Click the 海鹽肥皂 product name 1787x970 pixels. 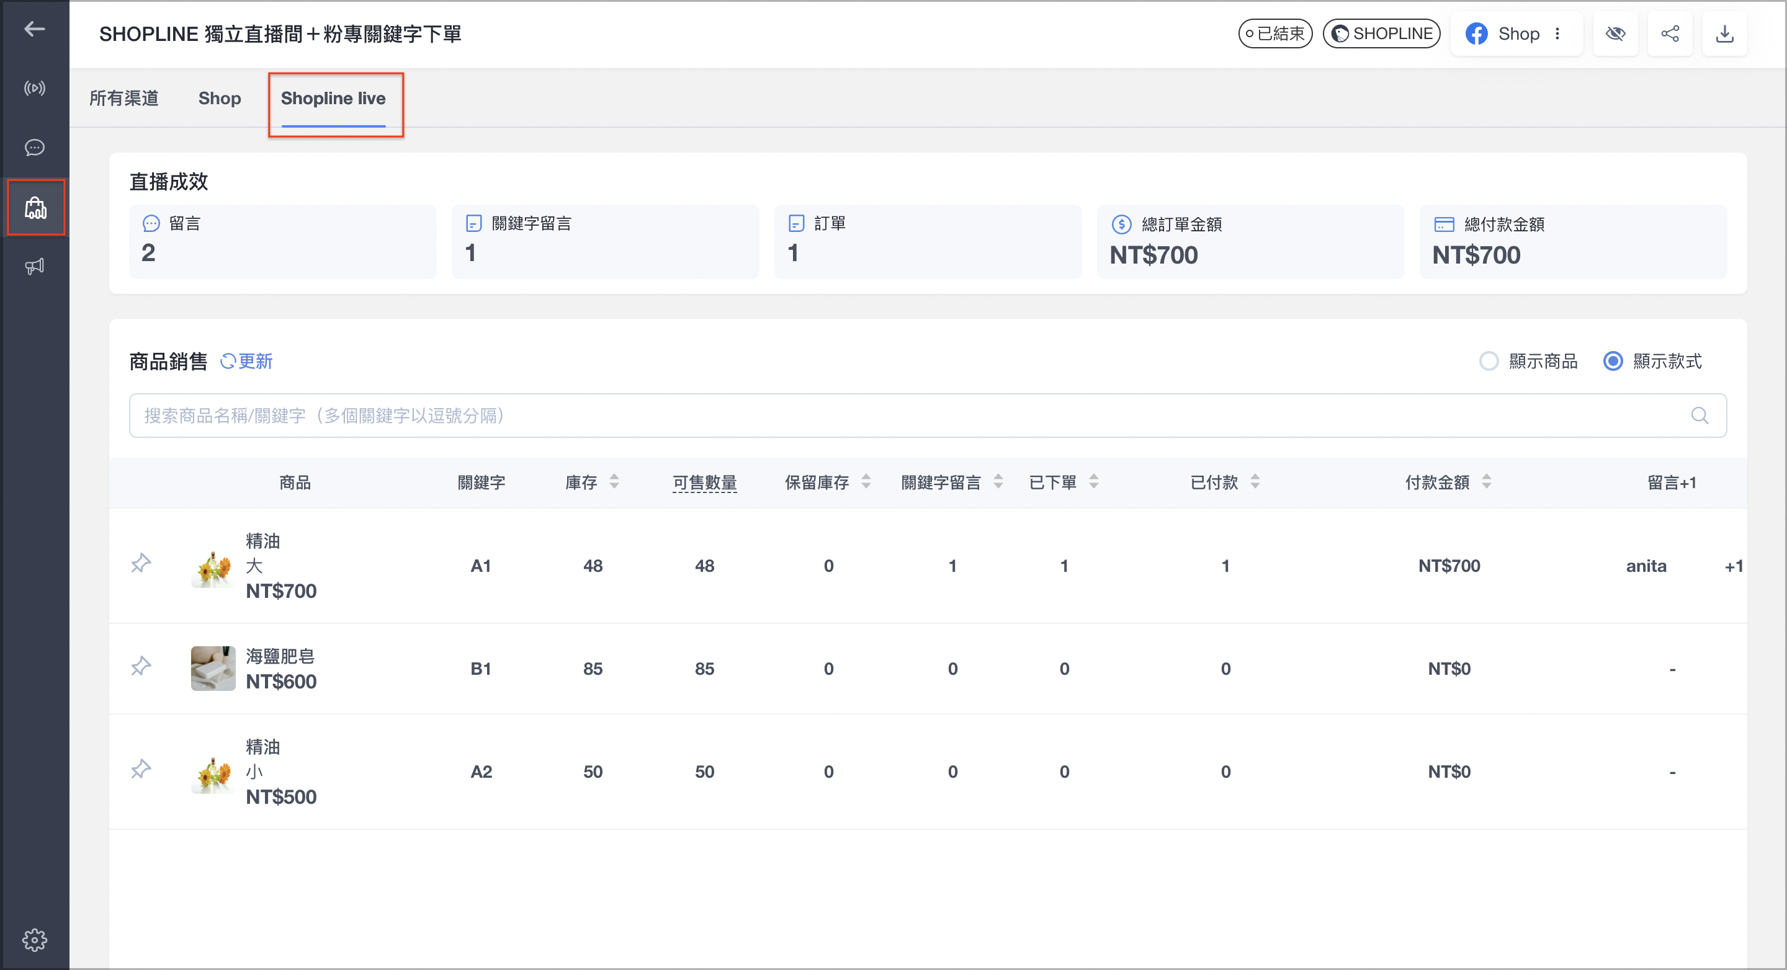click(x=280, y=656)
